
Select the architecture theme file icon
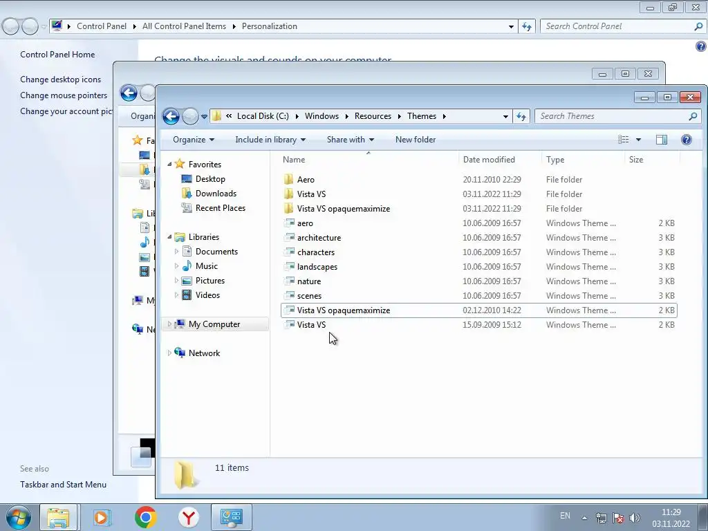(289, 238)
